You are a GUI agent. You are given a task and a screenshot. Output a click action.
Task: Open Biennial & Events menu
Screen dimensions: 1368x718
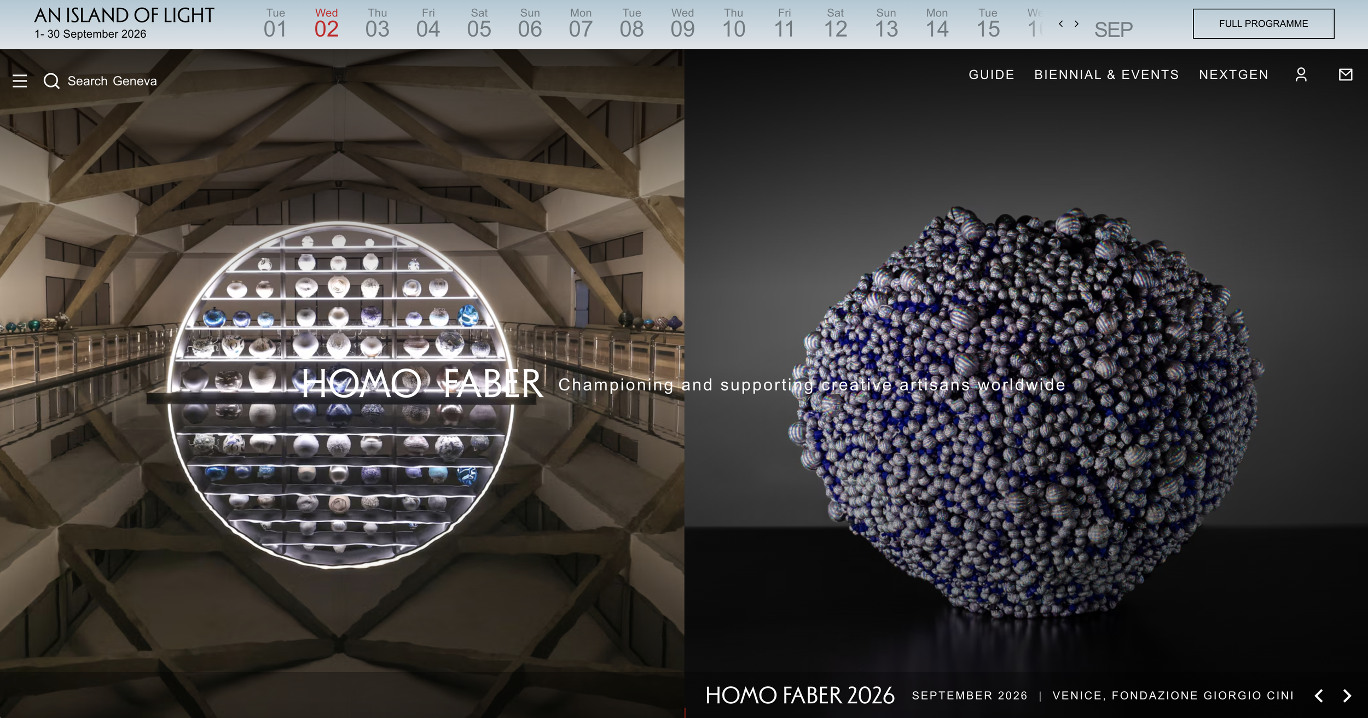1106,75
